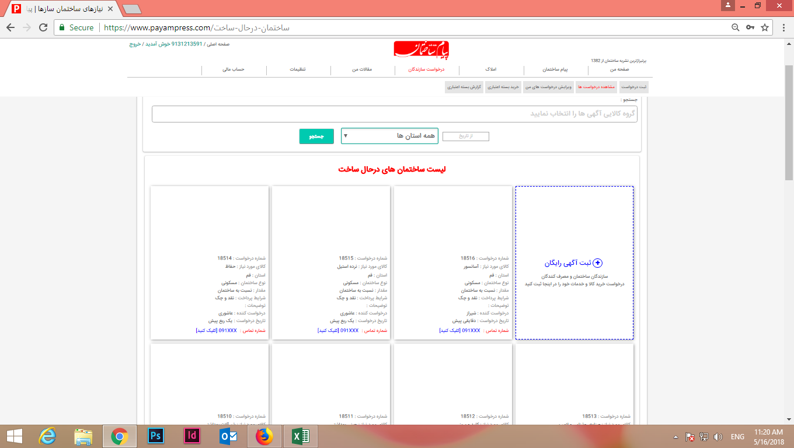Click the plus icon beside ثبت آگهی رایگان
This screenshot has width=794, height=448.
point(597,263)
